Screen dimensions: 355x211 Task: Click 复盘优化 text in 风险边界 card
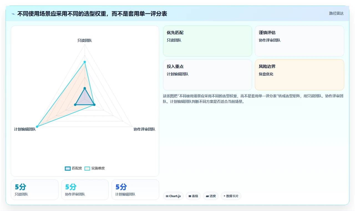click(266, 74)
